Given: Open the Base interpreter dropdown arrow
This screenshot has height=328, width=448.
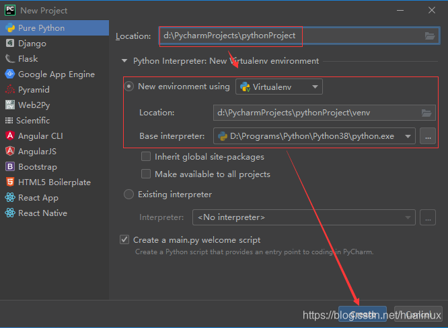Looking at the screenshot, I should point(408,136).
